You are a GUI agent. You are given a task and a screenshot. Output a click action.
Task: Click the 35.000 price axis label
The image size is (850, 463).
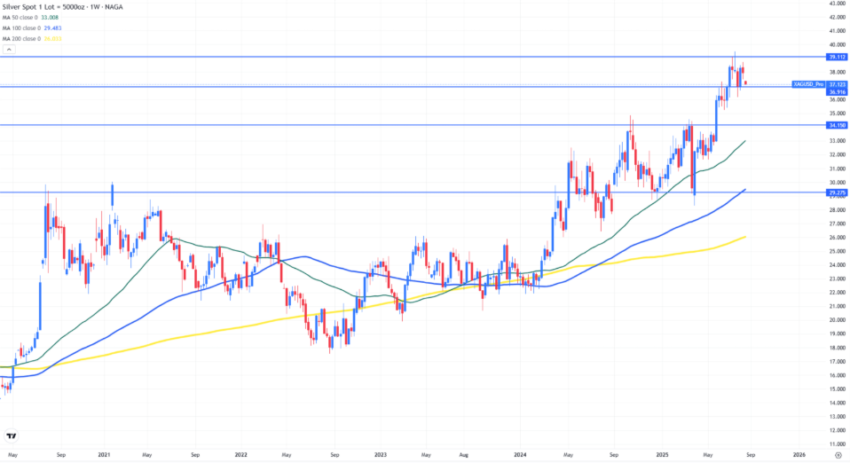click(x=837, y=114)
